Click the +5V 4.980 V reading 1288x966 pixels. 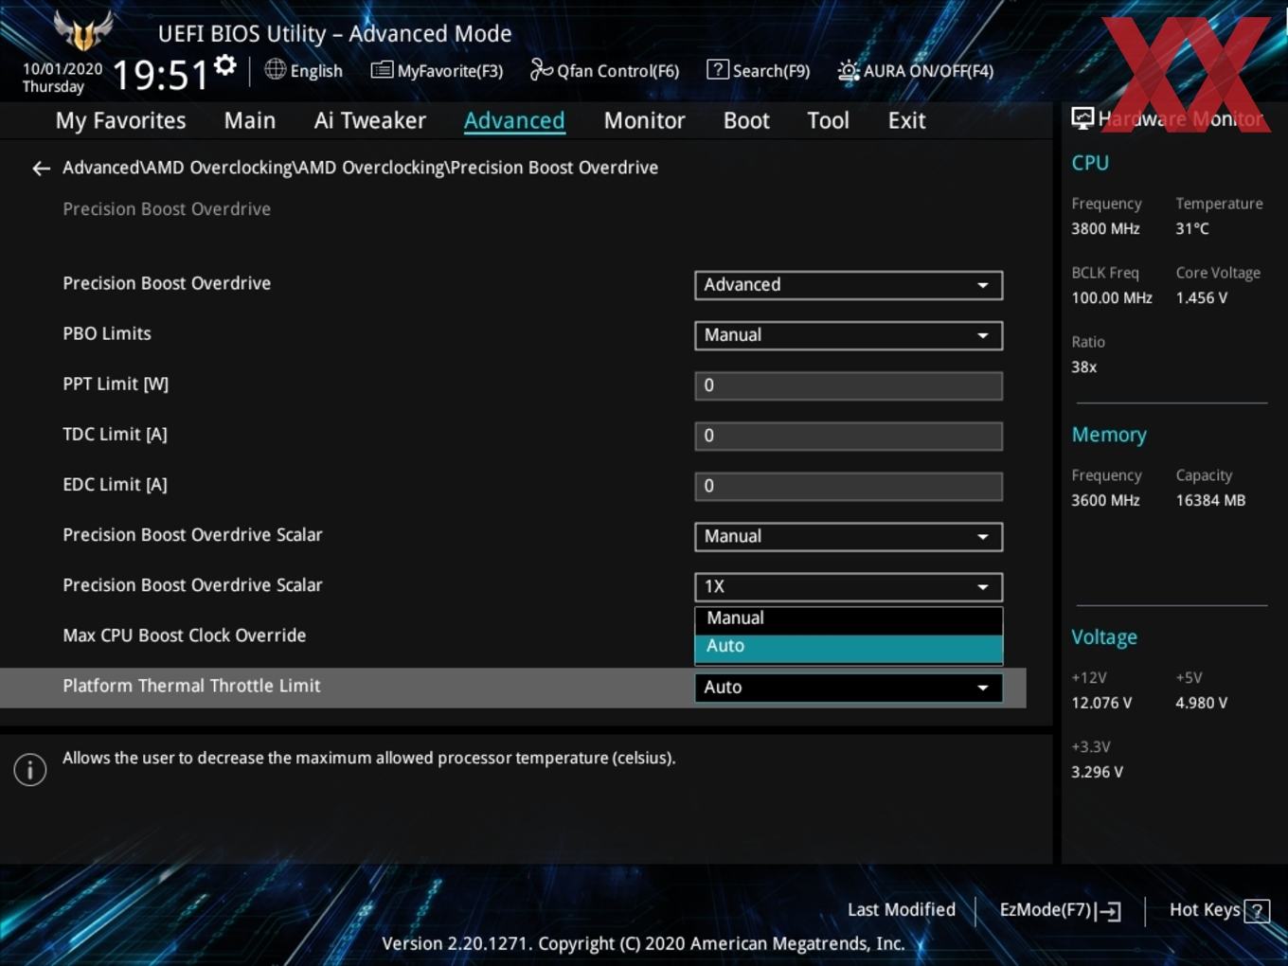tap(1201, 703)
